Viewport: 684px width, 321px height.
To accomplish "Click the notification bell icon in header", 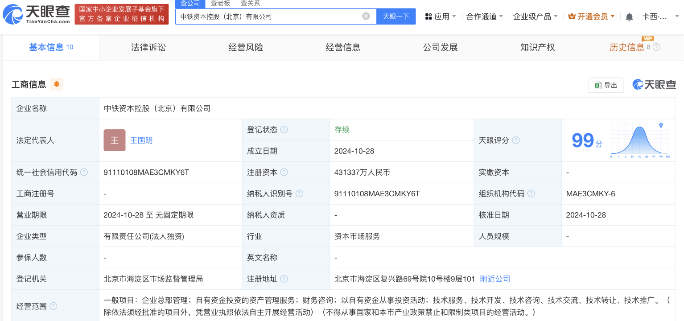I will coord(629,17).
